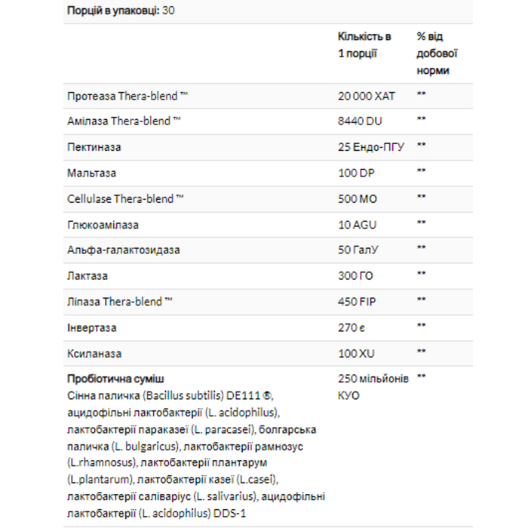Click the '250 мільйонів' probiotic amount
This screenshot has width=528, height=528.
click(373, 379)
